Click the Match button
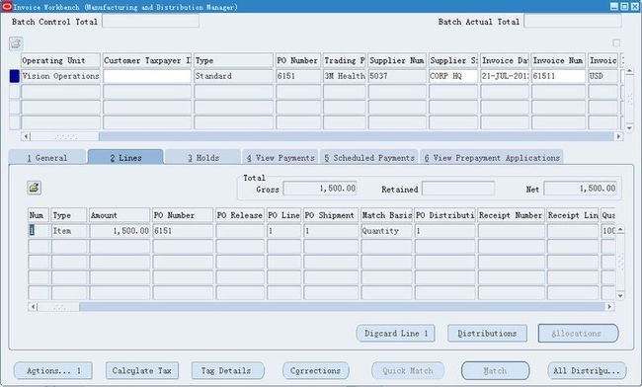642x387 pixels. pyautogui.click(x=496, y=370)
